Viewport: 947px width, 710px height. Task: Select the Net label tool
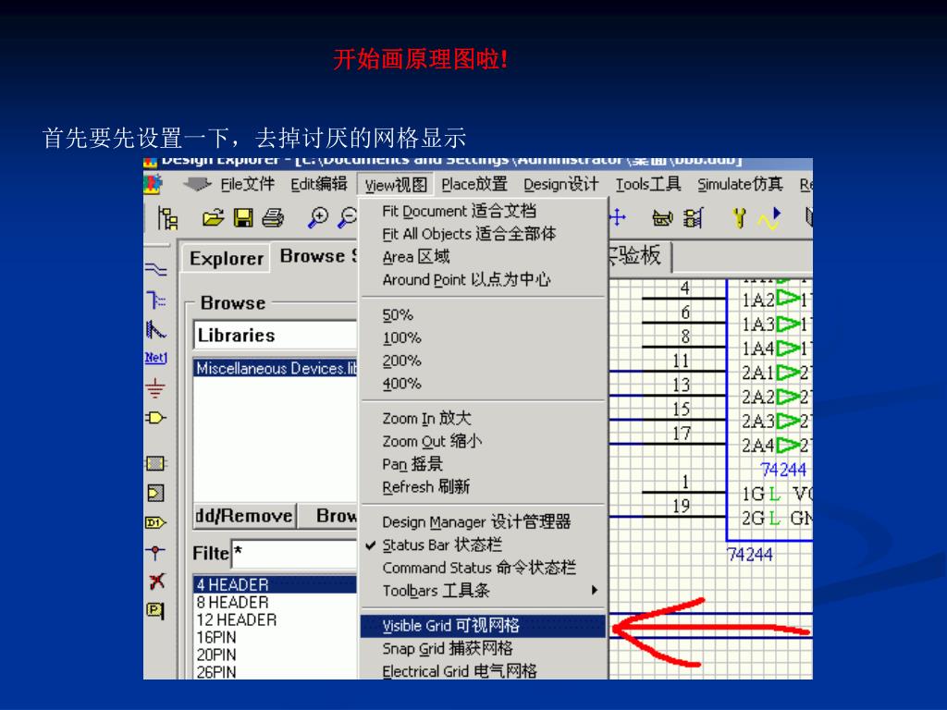(x=155, y=358)
